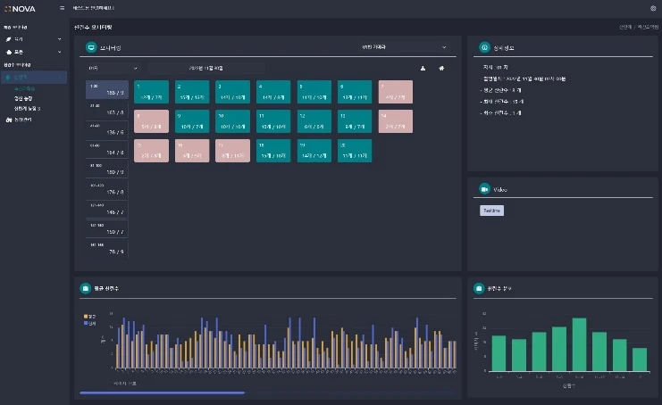
Task: Click the egg icon of the highlighted sidebar item
Action: 8,77
